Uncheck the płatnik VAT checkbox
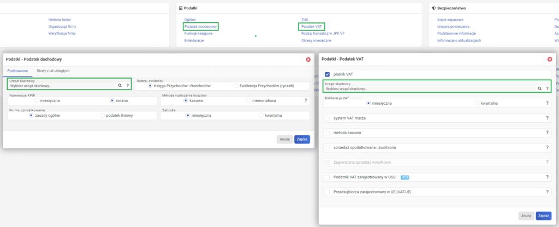This screenshot has height=227, width=559. [328, 74]
